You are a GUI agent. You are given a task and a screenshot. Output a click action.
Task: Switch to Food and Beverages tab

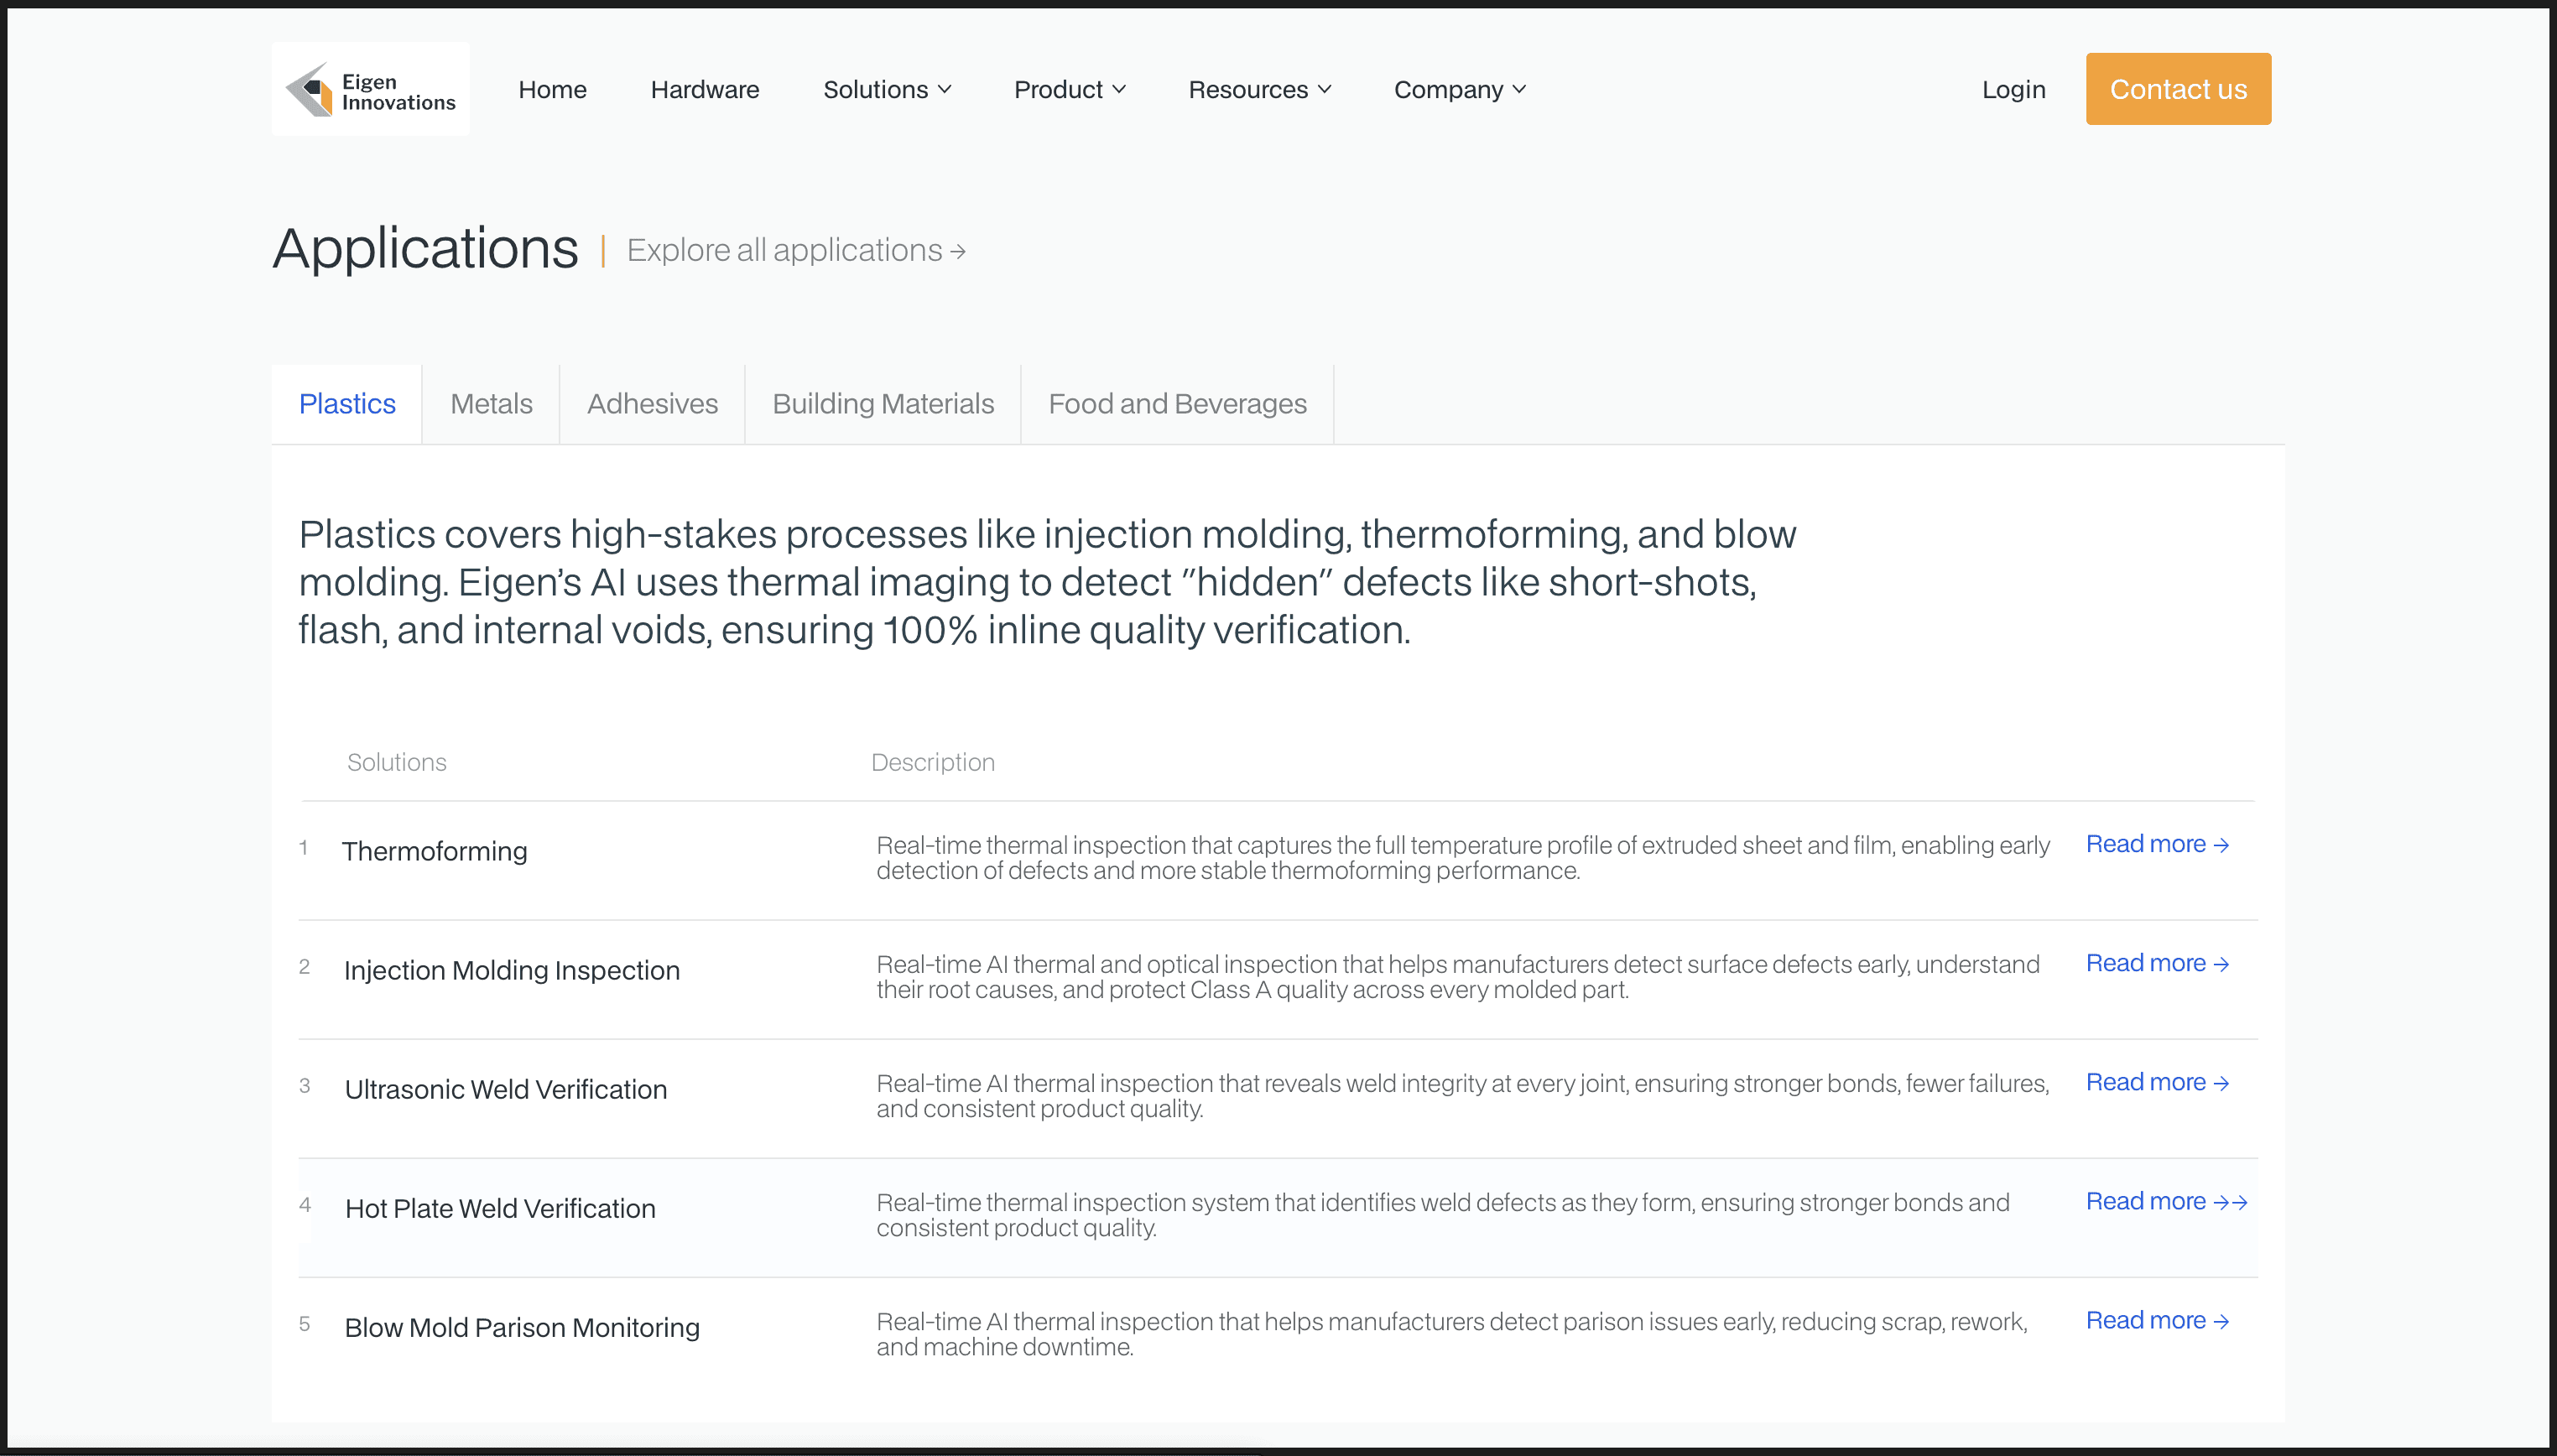click(x=1177, y=404)
